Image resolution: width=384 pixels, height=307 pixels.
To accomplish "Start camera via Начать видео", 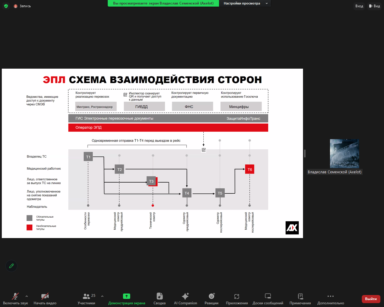I will pos(44,298).
